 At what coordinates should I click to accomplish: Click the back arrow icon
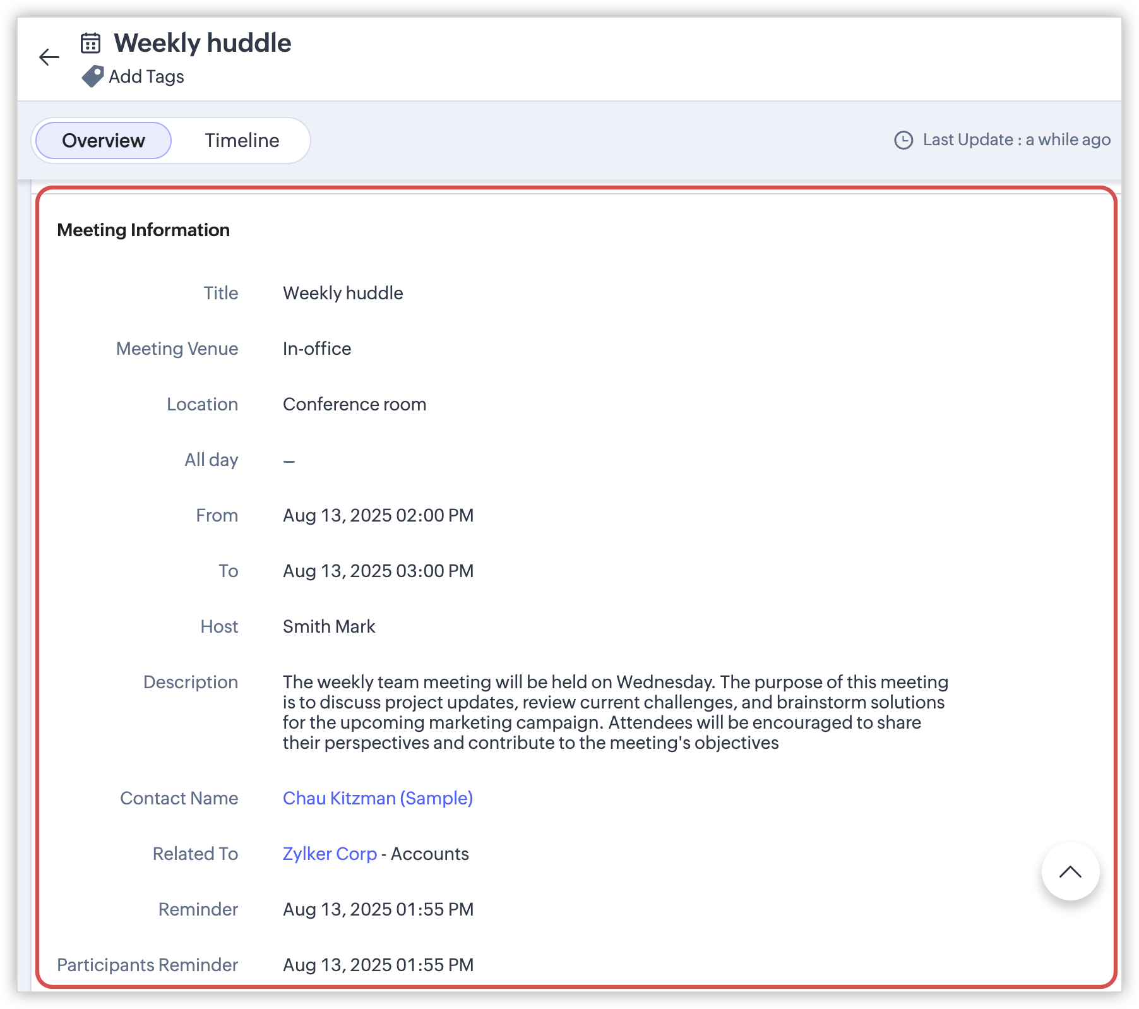point(49,57)
